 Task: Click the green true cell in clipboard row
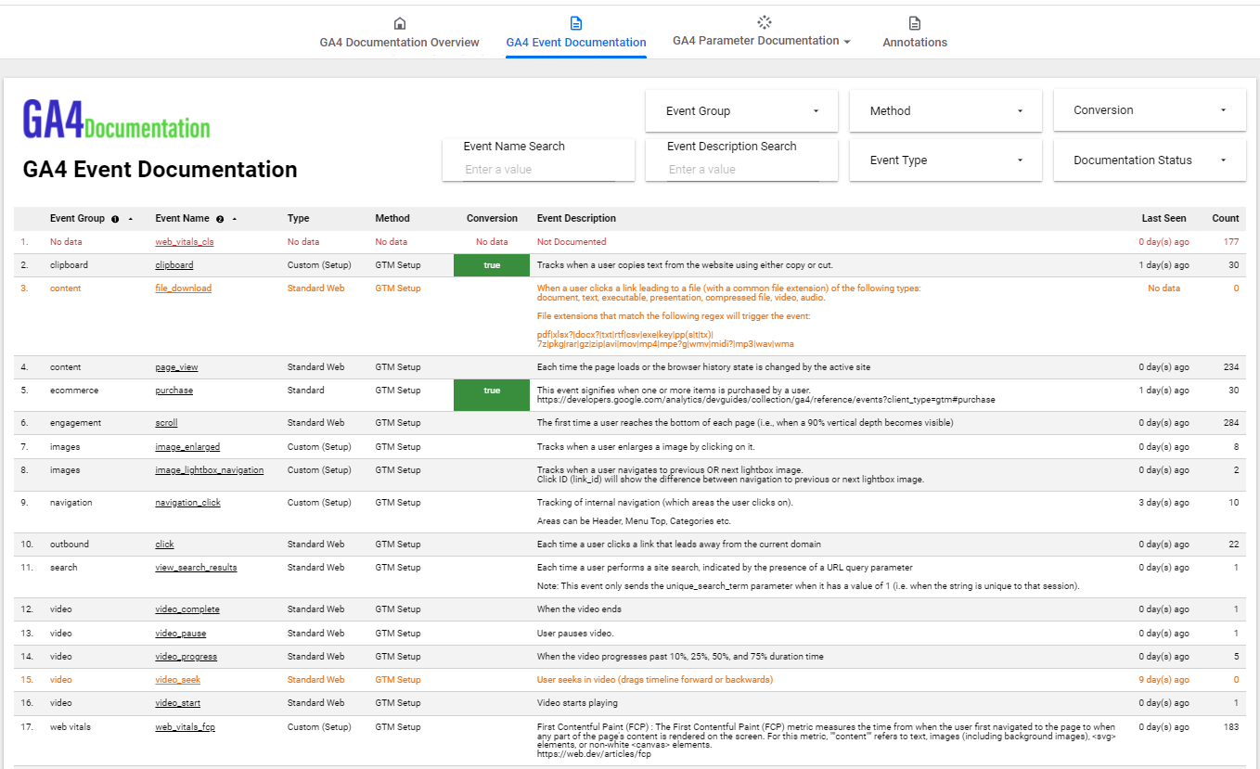(492, 265)
